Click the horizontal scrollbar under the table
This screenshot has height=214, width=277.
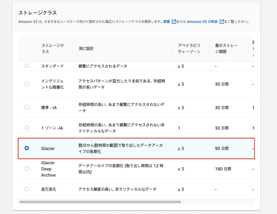(x=100, y=202)
